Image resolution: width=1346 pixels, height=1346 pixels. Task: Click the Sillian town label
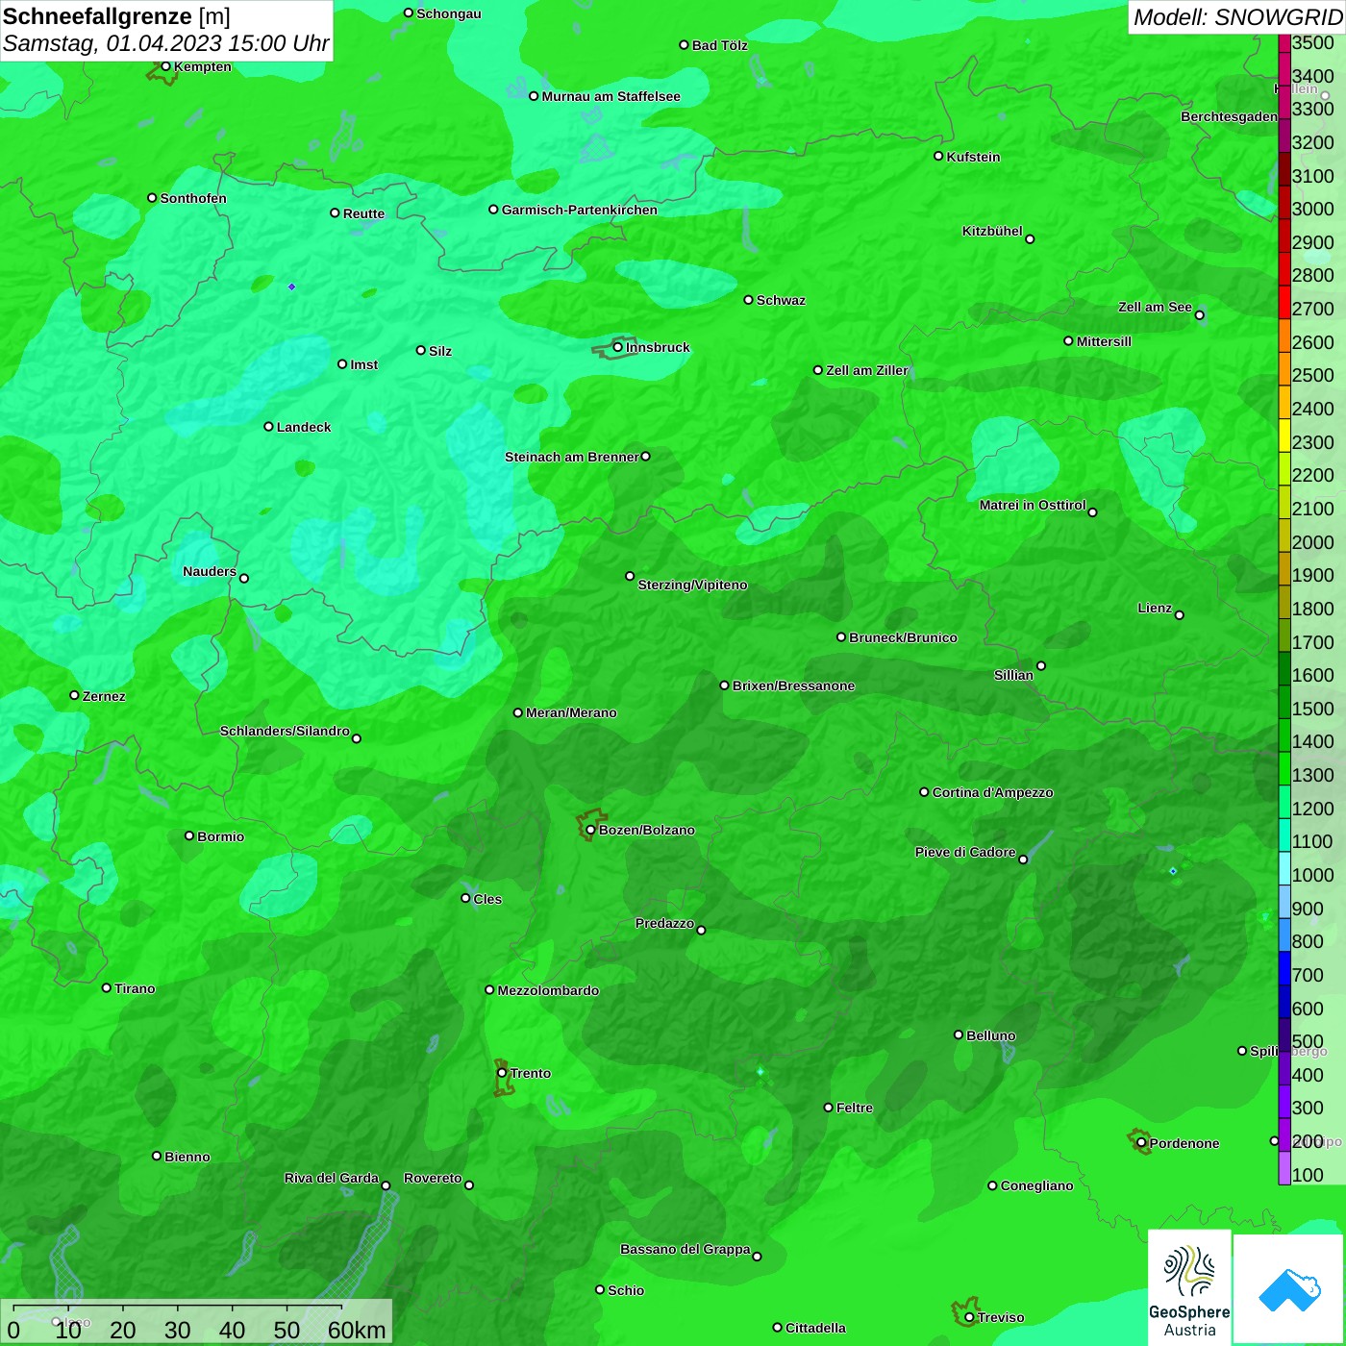(x=1013, y=675)
